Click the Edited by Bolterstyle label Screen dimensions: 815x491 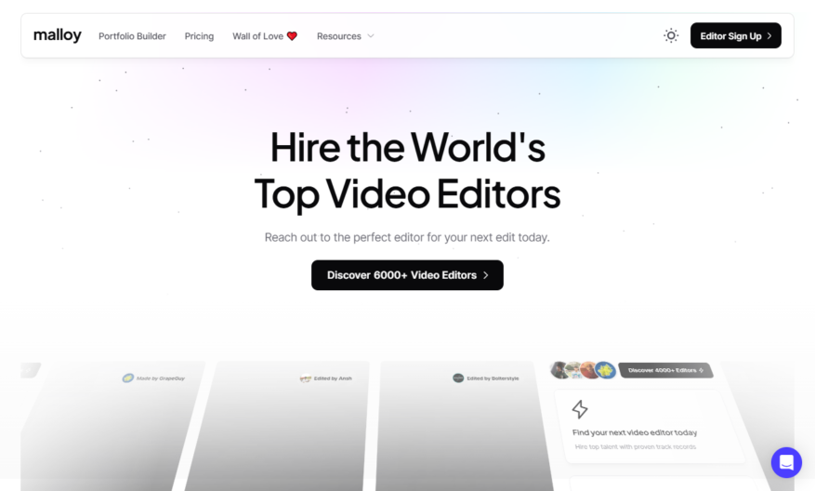(493, 378)
